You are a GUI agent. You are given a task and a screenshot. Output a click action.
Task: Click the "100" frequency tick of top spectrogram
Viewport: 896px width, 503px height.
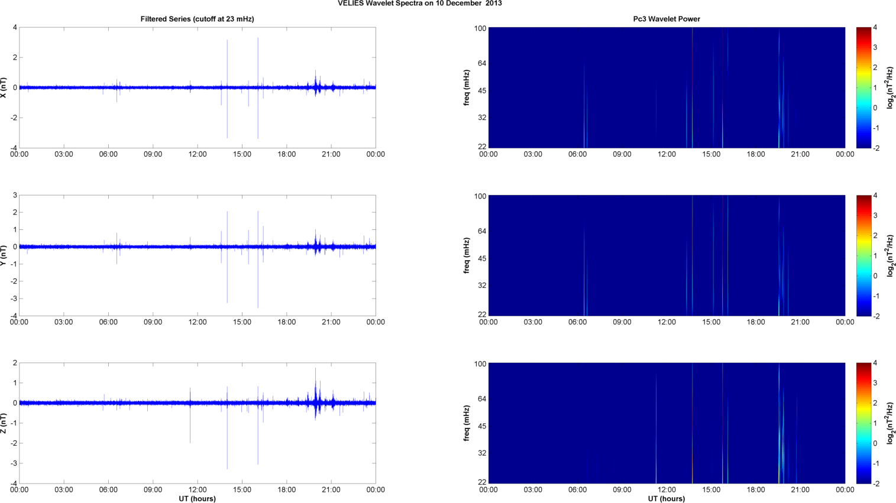tap(480, 28)
